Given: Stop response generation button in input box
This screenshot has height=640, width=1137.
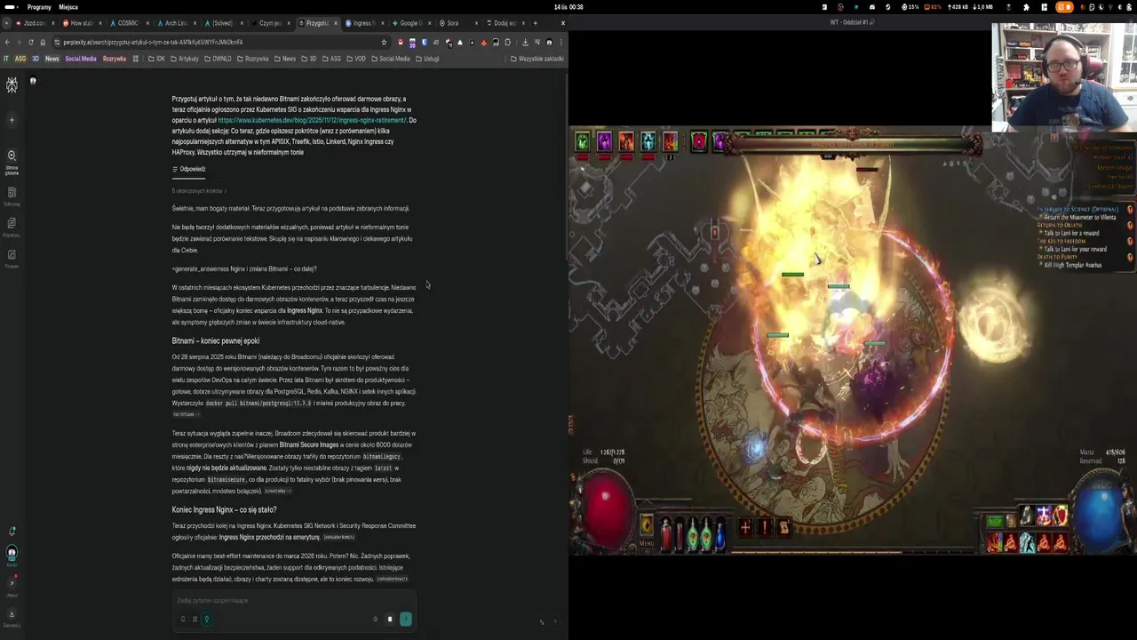Looking at the screenshot, I should coord(389,619).
